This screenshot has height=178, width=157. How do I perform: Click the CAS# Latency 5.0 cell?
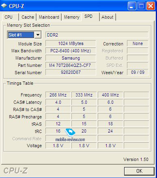[84, 102]
